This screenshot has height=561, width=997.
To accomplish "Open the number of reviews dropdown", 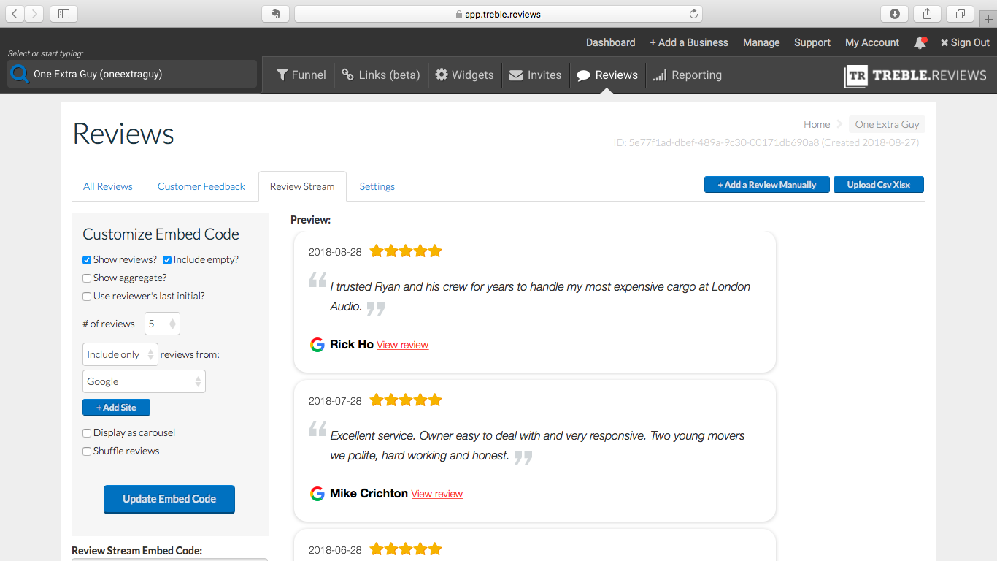I will click(x=162, y=324).
